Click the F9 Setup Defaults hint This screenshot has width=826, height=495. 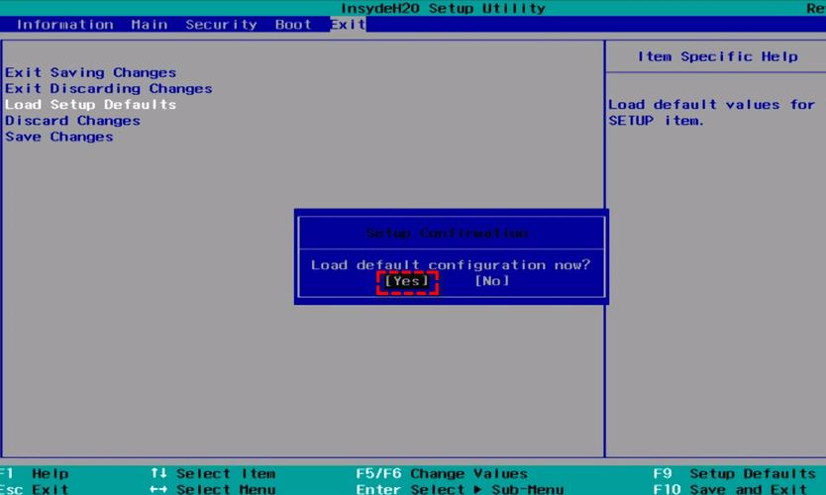tap(734, 473)
